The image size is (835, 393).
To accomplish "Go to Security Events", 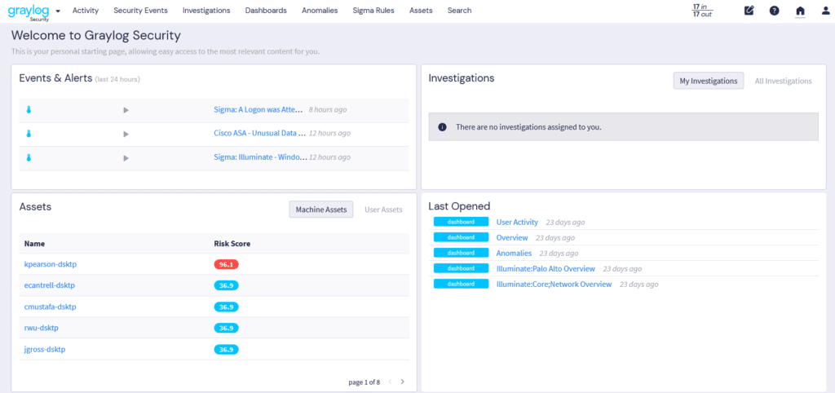I will [x=140, y=10].
